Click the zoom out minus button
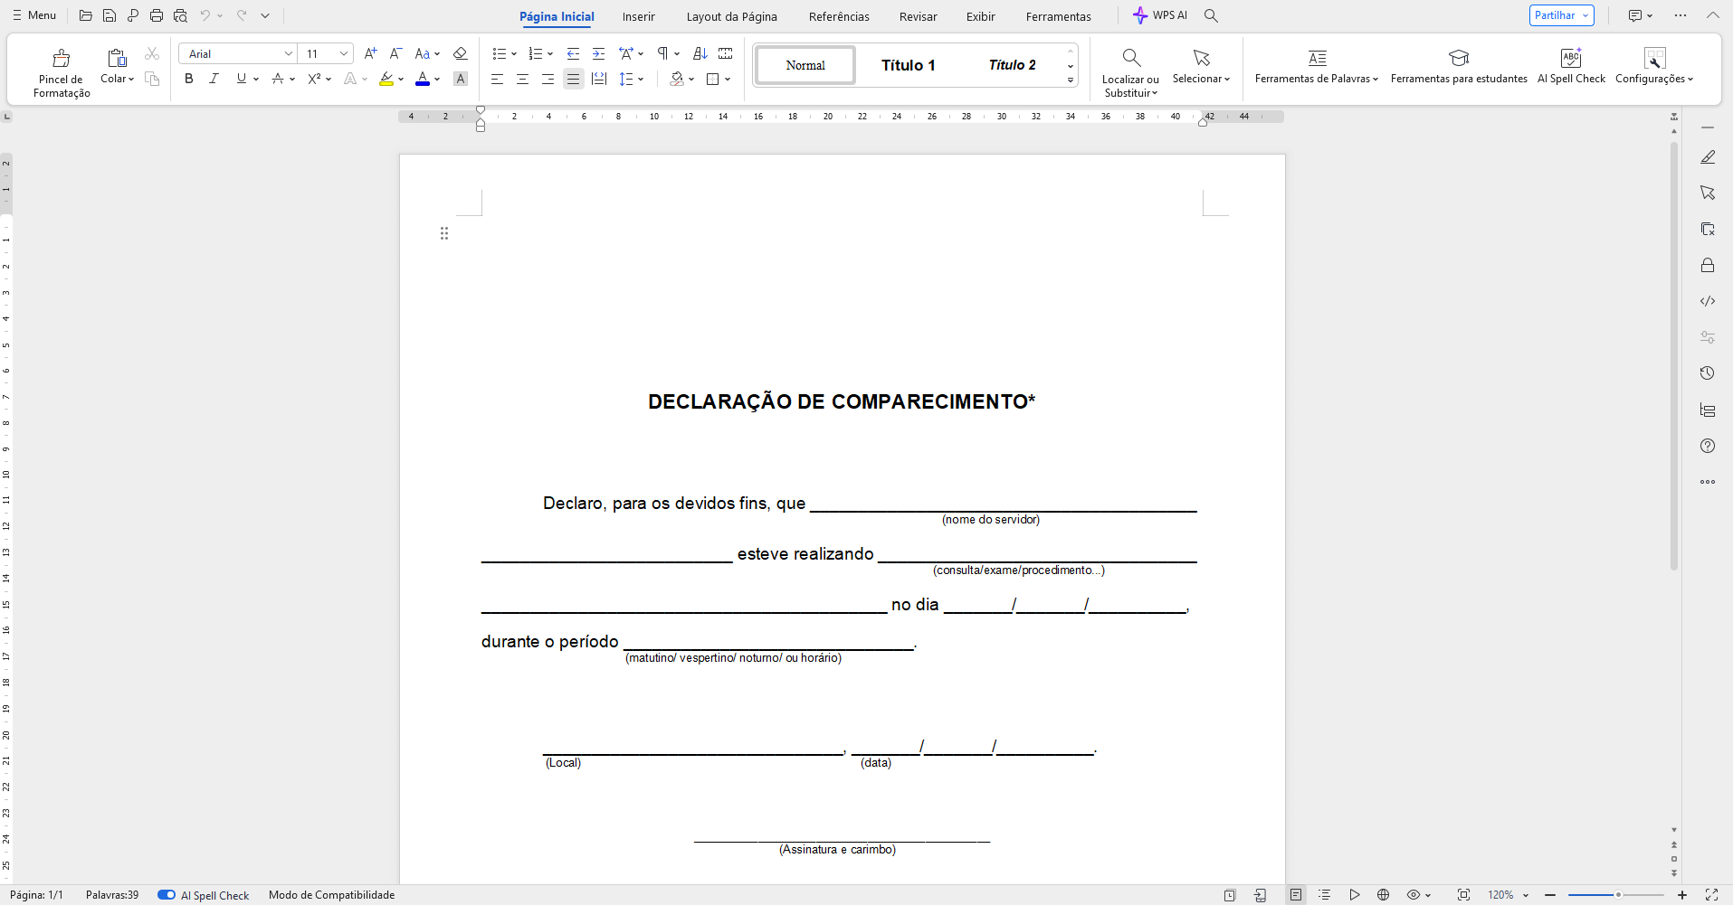The width and height of the screenshot is (1733, 905). [1550, 895]
